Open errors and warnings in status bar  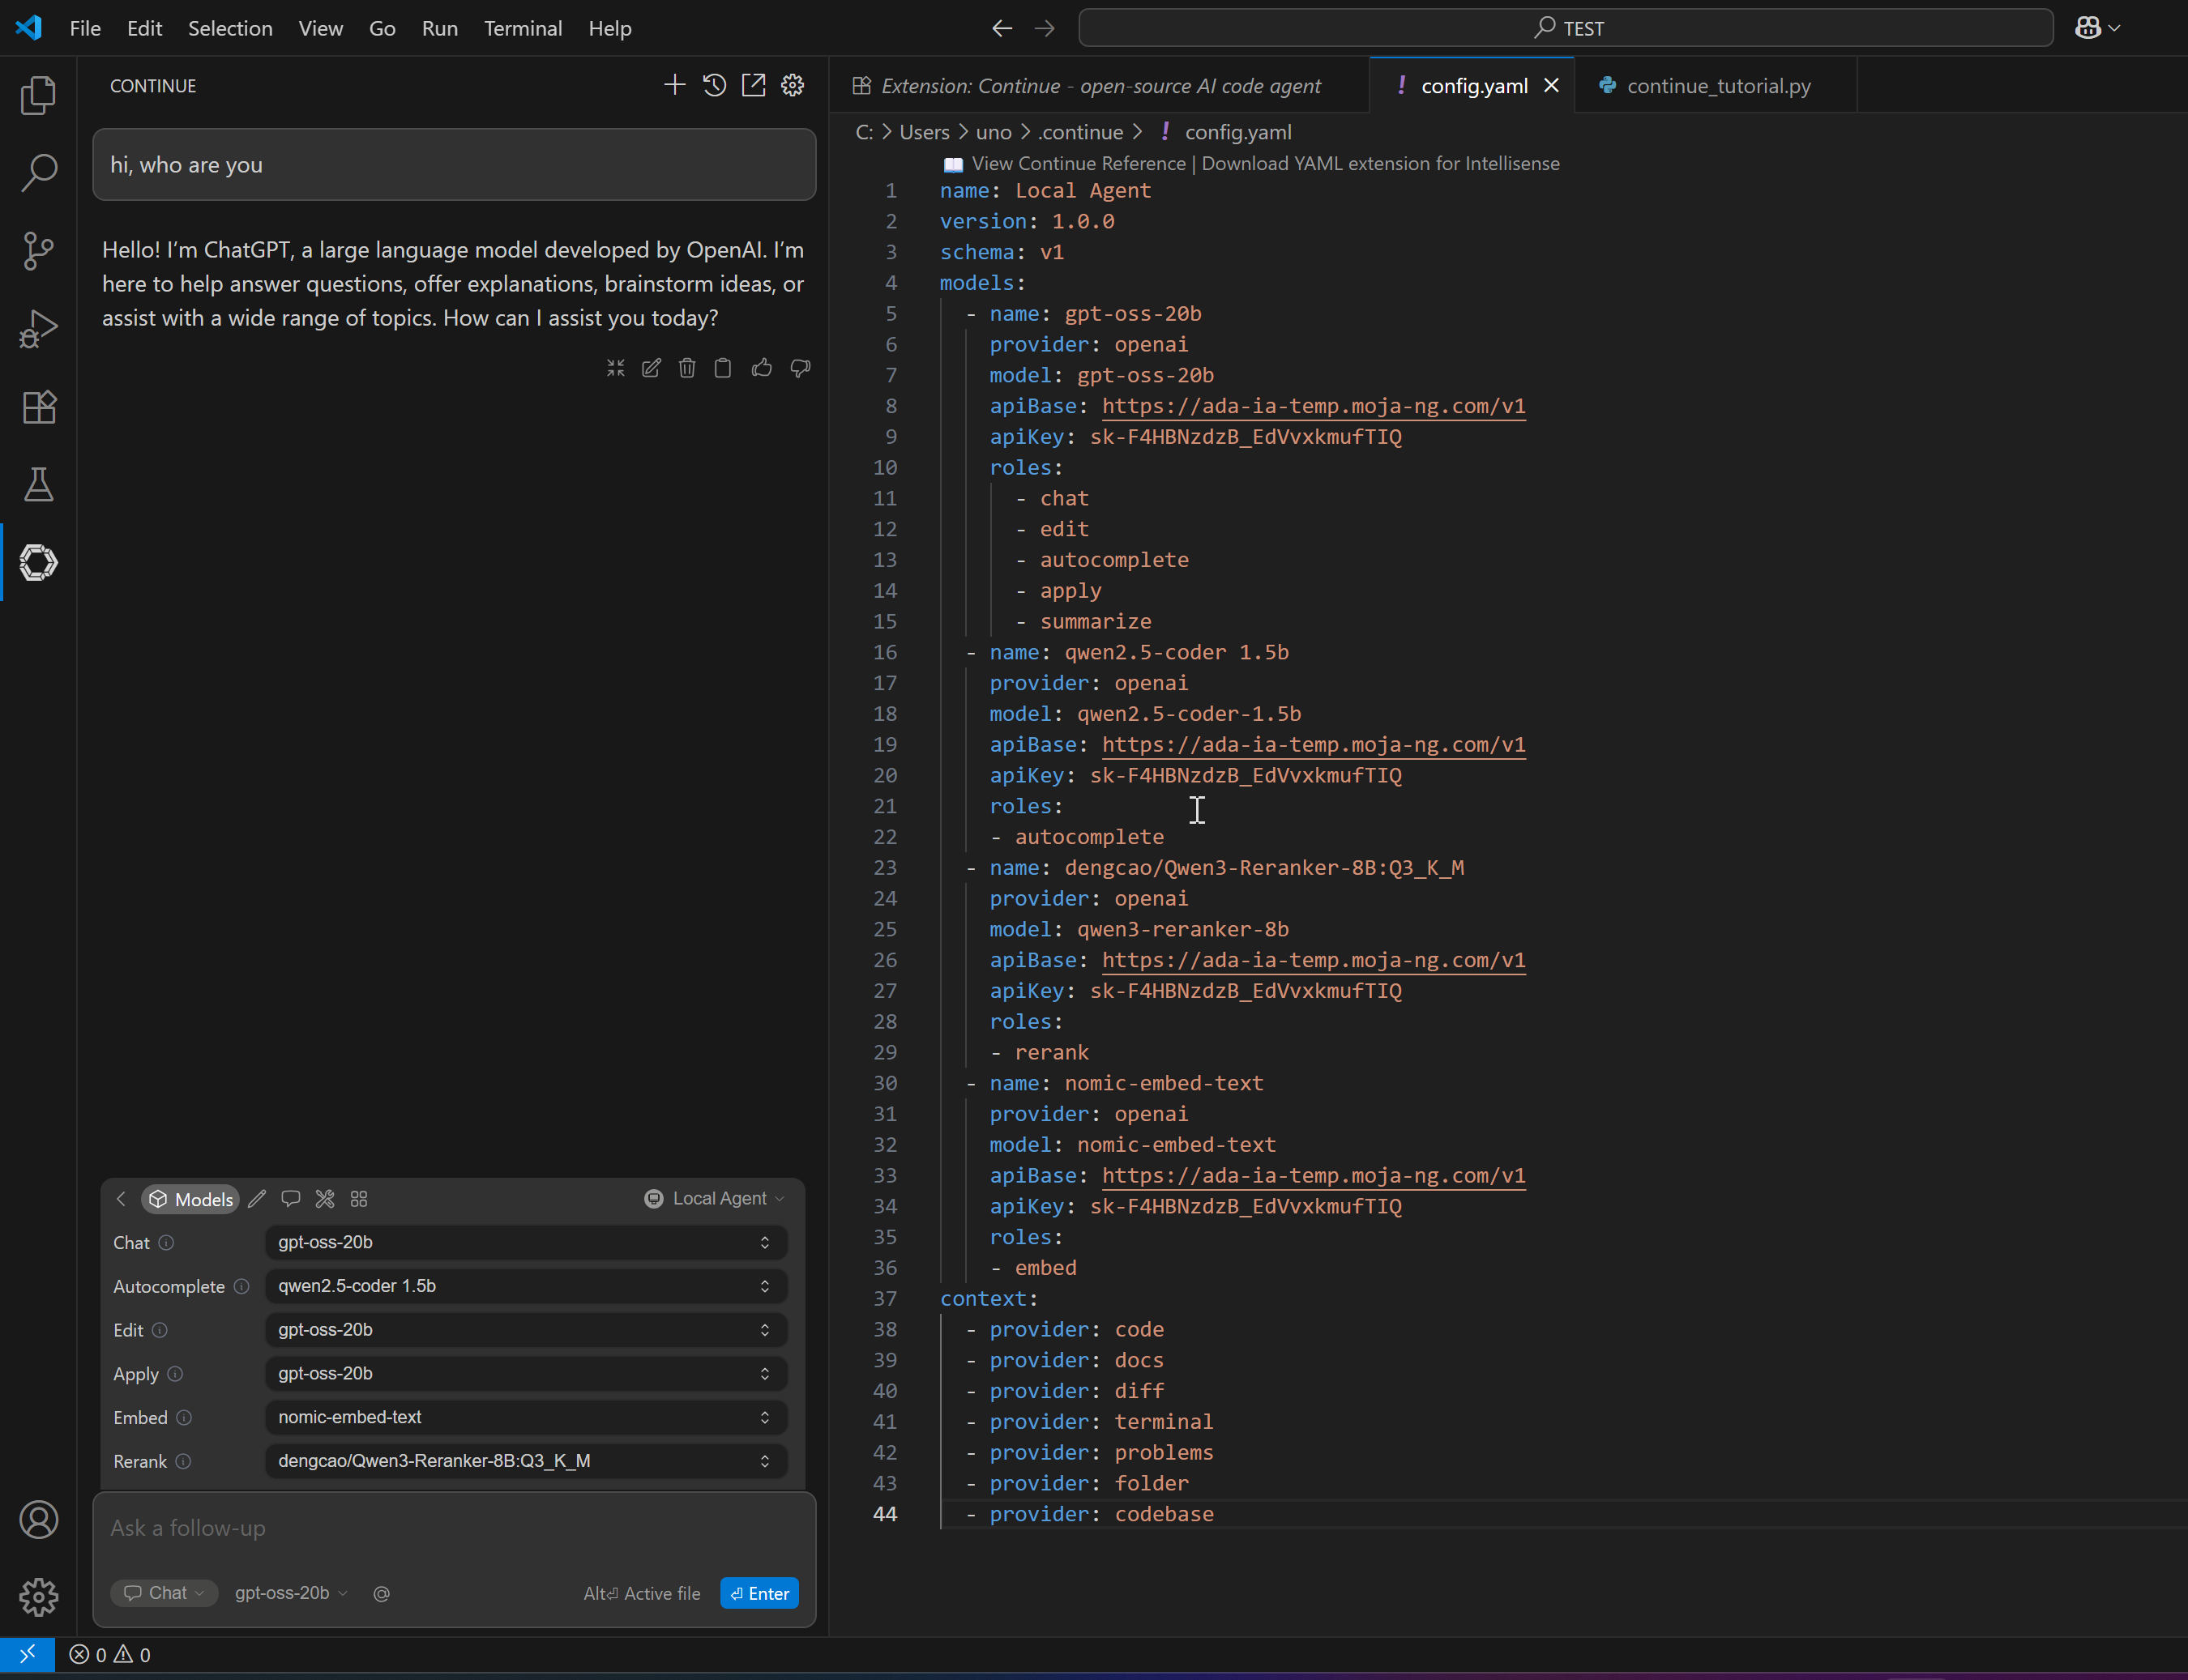pos(109,1655)
